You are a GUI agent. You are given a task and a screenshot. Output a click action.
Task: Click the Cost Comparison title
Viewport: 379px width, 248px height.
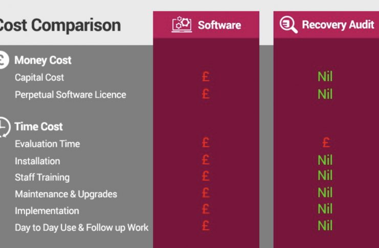[60, 25]
